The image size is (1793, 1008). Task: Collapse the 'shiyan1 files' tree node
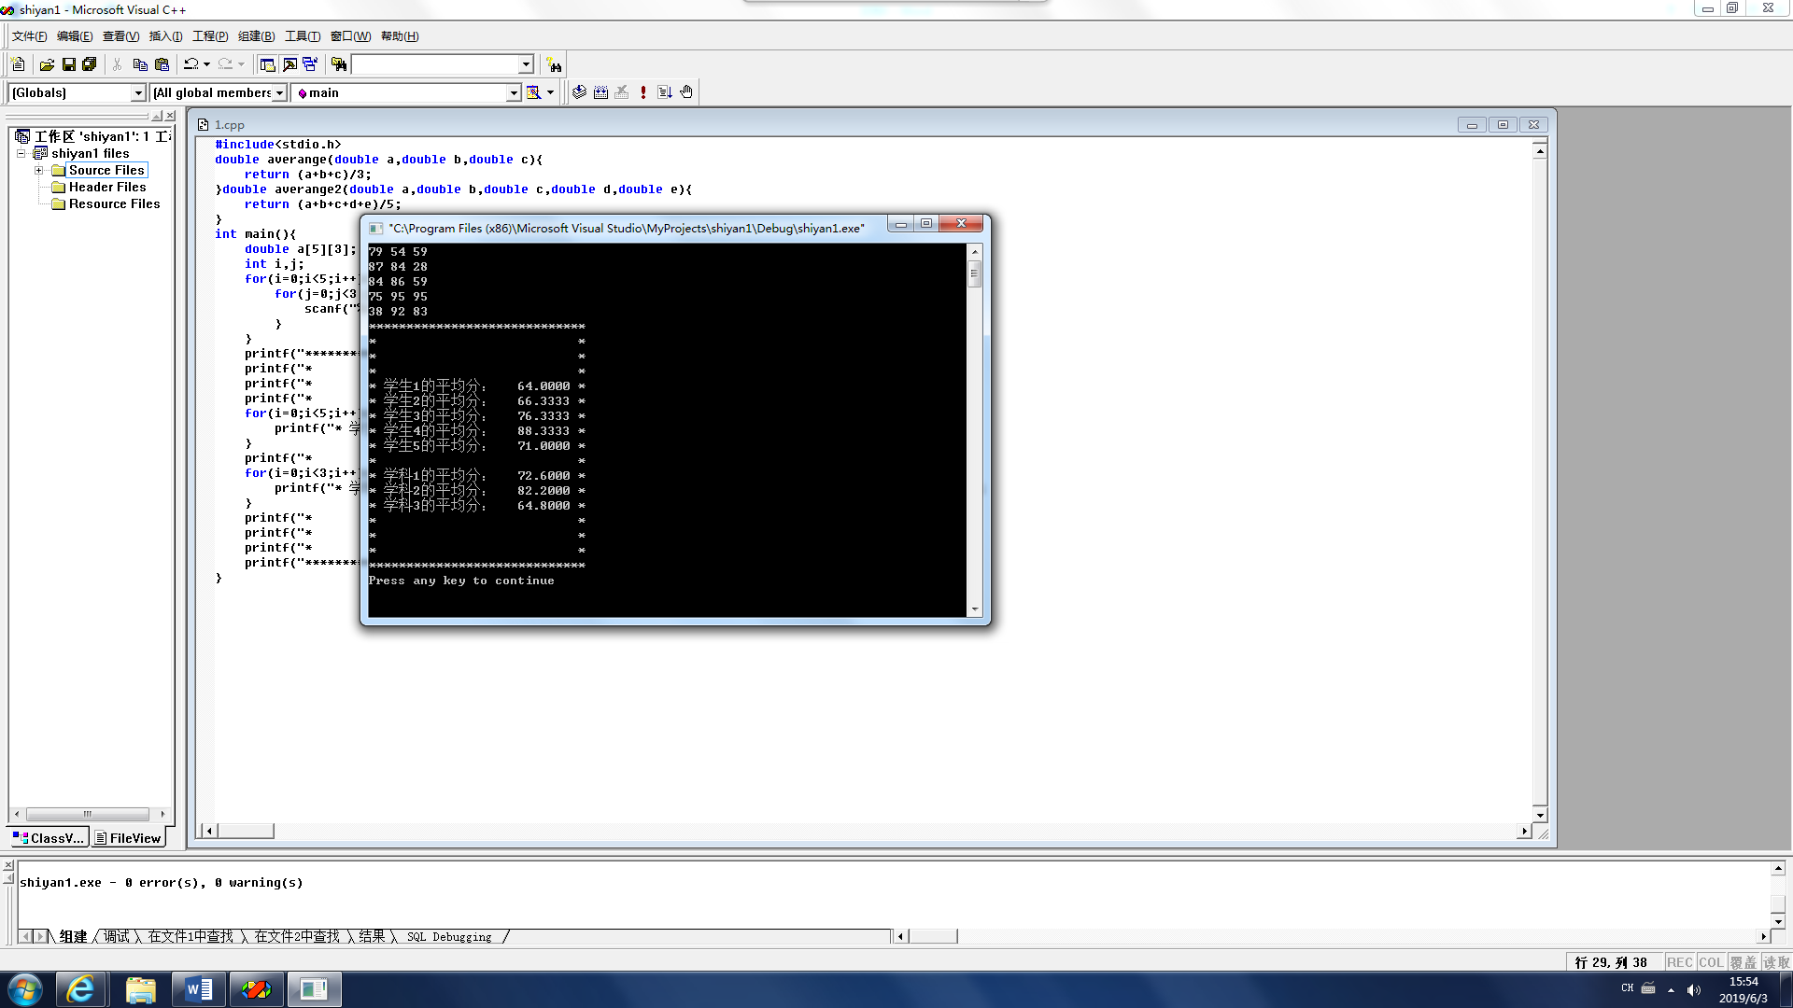tap(21, 153)
